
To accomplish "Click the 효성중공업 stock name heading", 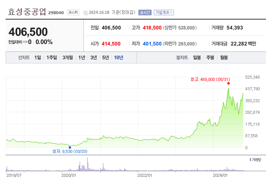I will [27, 12].
